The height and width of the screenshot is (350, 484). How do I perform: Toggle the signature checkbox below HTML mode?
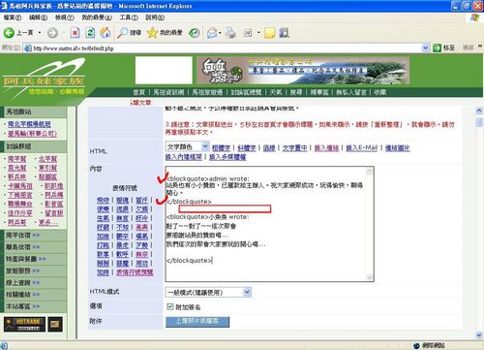coord(170,306)
